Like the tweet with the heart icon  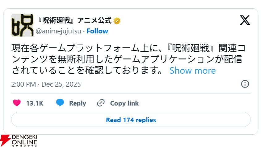17,103
